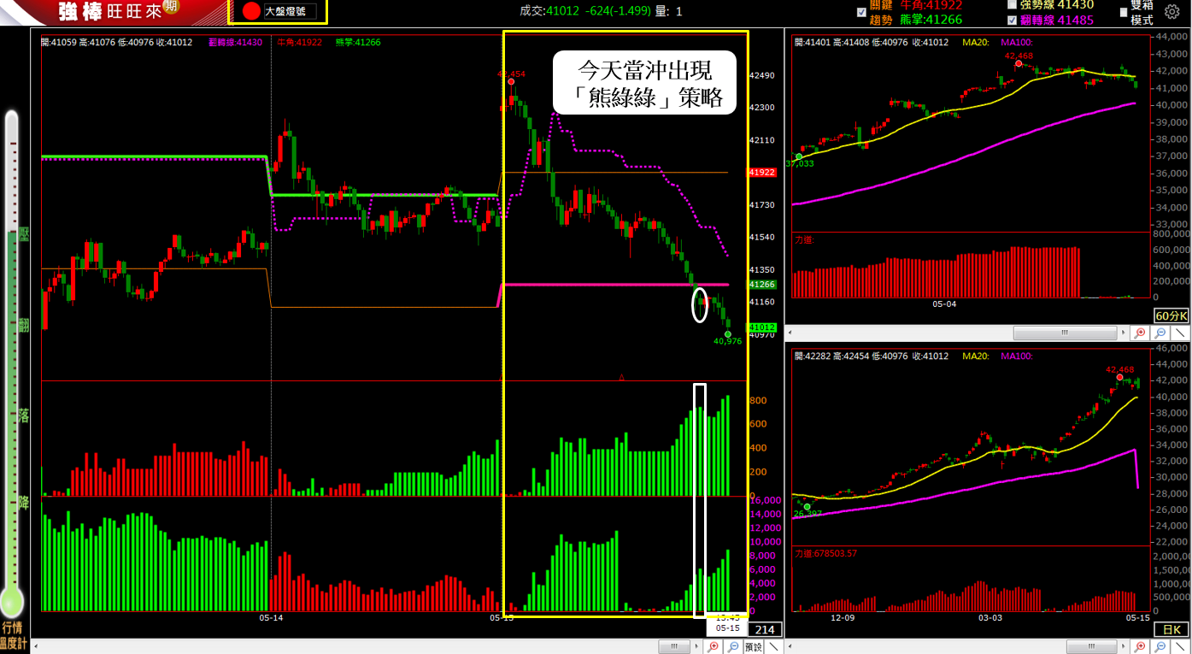
Task: Click 60分K chart scrollbar left arrow
Action: coord(790,333)
